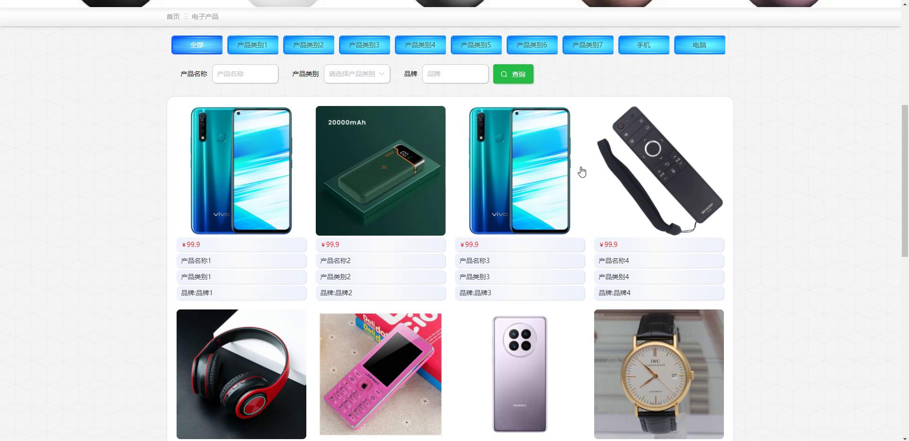View the IWC gold watch thumbnail
The image size is (909, 441).
[x=659, y=374]
